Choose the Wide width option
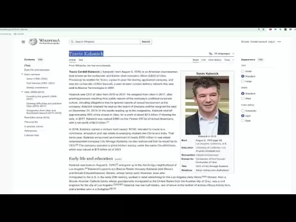The width and height of the screenshot is (296, 222). (243, 98)
